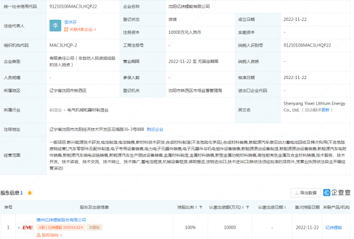Click subscribed capital 10000 cell
This screenshot has width=354, height=239.
[229, 228]
